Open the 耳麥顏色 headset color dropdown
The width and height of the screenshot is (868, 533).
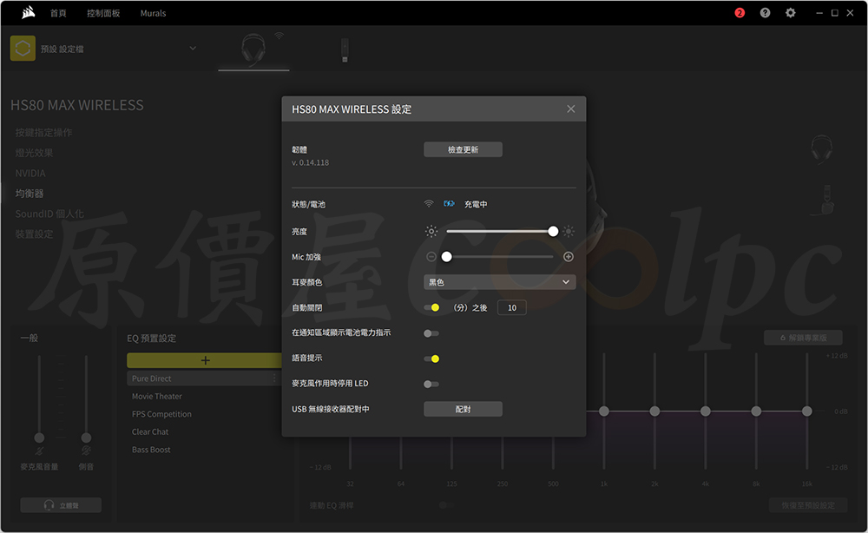coord(499,282)
